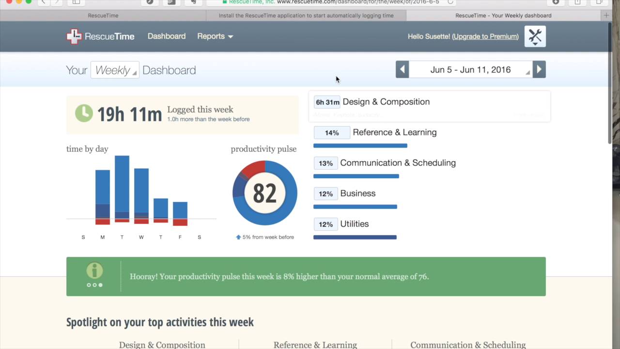Click the 'Spotlight on your top activities this week' heading

[x=160, y=322]
